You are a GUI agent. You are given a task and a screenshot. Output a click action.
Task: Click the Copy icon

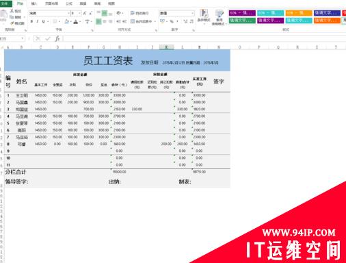(12, 17)
